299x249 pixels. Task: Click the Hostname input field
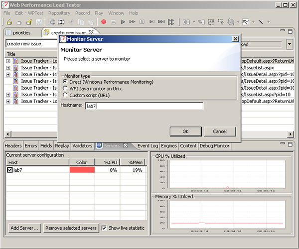(x=144, y=106)
